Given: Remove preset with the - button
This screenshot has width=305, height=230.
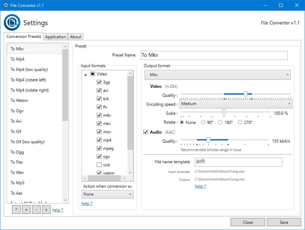Looking at the screenshot, I should coord(36,210).
